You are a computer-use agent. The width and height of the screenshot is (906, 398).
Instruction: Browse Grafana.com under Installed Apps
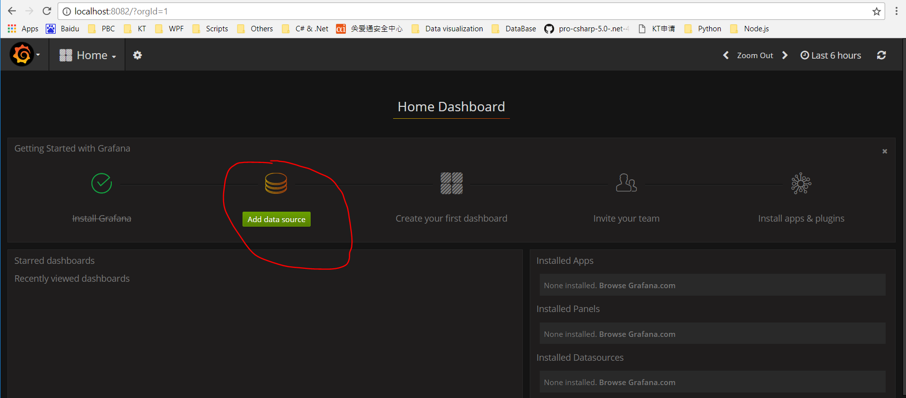tap(637, 285)
